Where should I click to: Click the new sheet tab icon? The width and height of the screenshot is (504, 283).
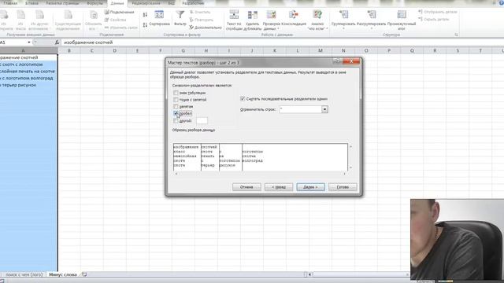tap(84, 274)
